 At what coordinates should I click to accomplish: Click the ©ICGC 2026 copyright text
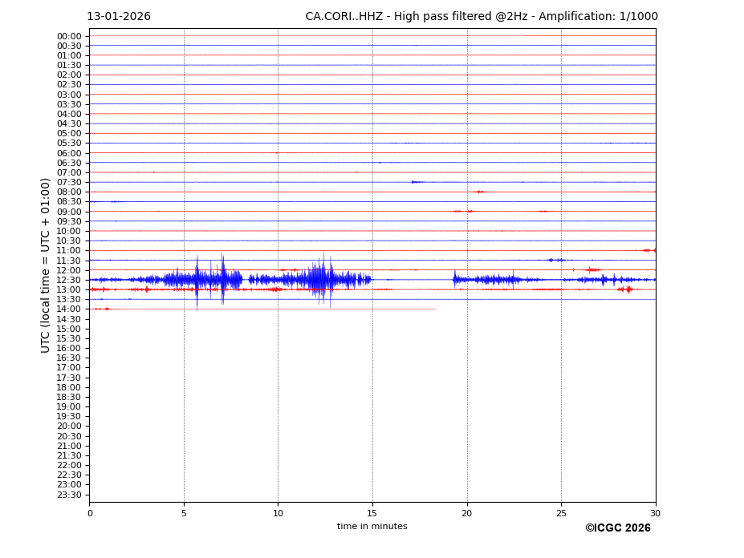pos(617,528)
